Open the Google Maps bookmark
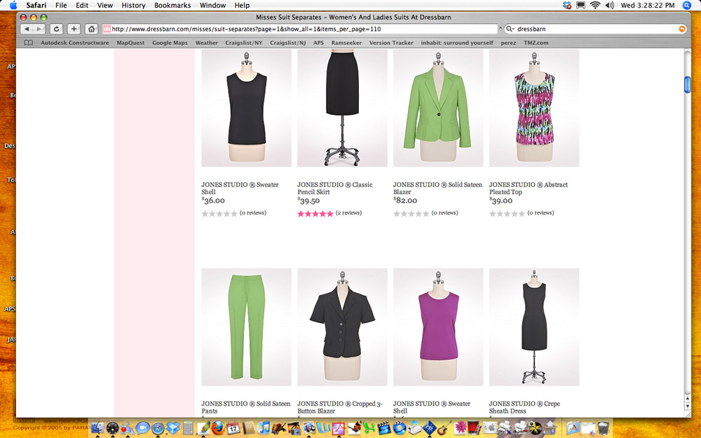This screenshot has width=701, height=438. click(170, 43)
